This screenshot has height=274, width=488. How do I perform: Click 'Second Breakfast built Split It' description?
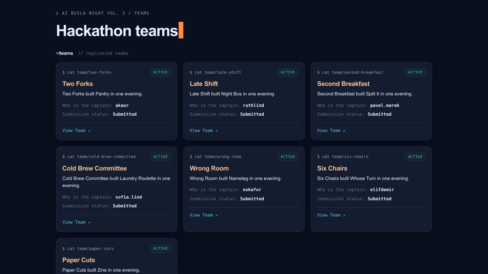coord(365,94)
